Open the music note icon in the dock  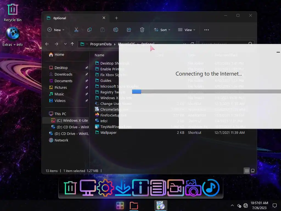pos(211,188)
